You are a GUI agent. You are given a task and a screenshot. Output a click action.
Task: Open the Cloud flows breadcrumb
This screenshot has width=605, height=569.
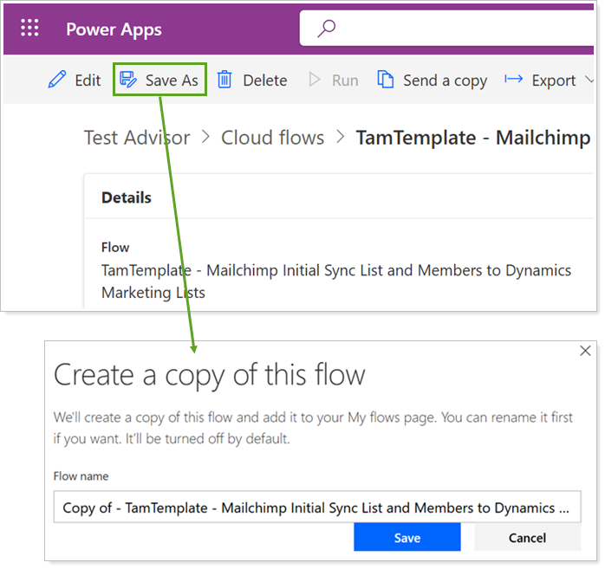pyautogui.click(x=272, y=138)
